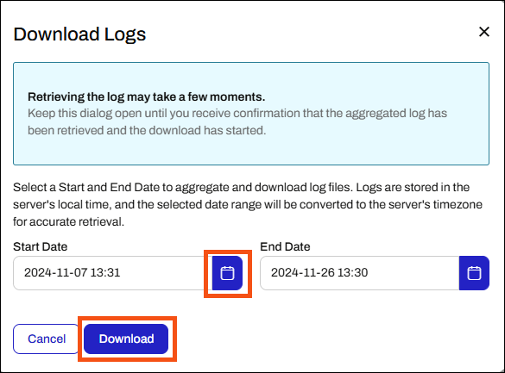This screenshot has width=505, height=373.
Task: Click the 'Keep this dialog open' message
Action: [237, 121]
